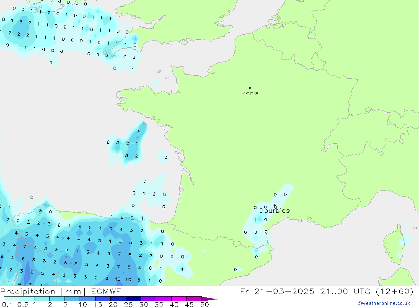Open the weatheronline.co.uk copyright link
419x307 pixels.
[x=383, y=303]
